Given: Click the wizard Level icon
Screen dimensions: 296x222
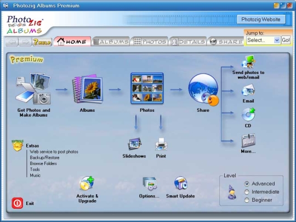Looking at the screenshot, I should tap(232, 192).
